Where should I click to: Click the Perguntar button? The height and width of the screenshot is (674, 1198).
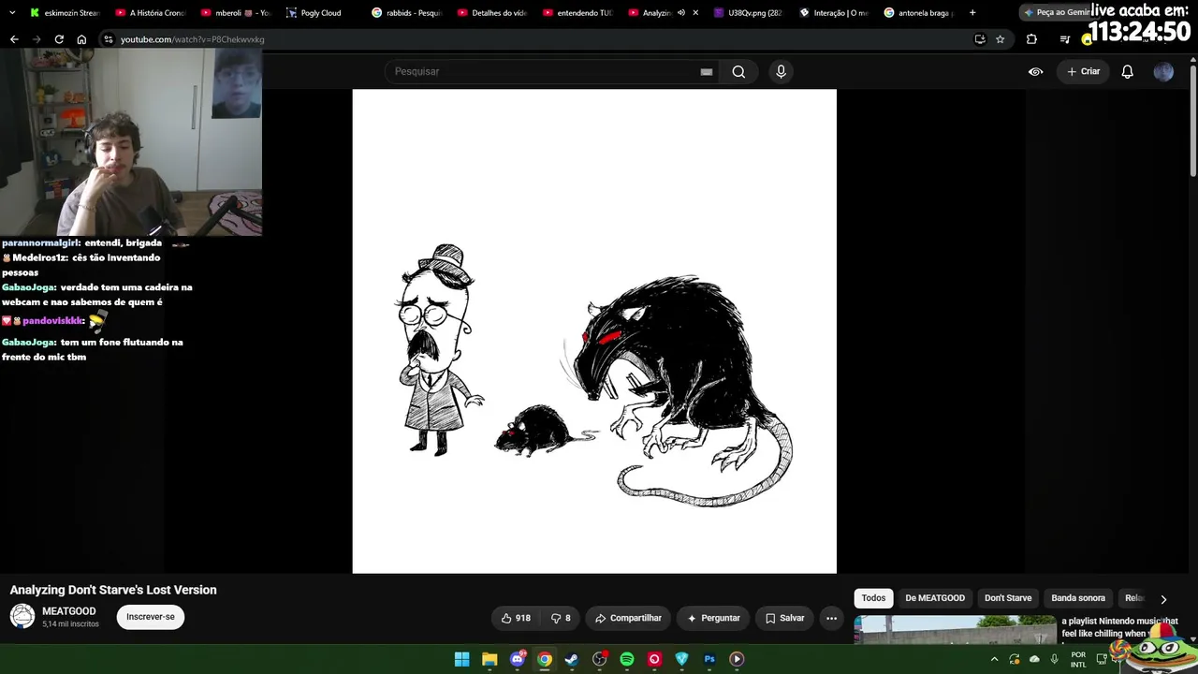tap(713, 618)
